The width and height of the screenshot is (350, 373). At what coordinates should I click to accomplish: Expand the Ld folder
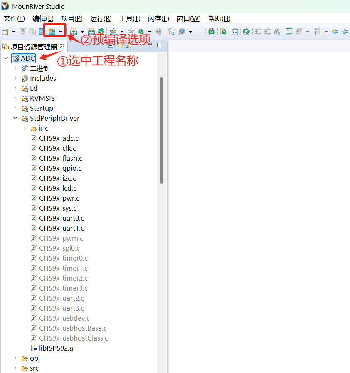point(15,88)
